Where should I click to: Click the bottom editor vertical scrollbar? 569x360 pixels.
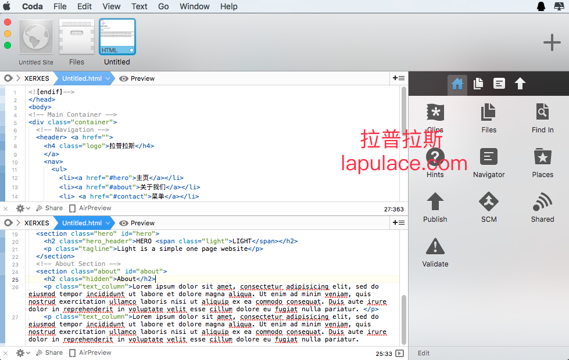tap(403, 320)
